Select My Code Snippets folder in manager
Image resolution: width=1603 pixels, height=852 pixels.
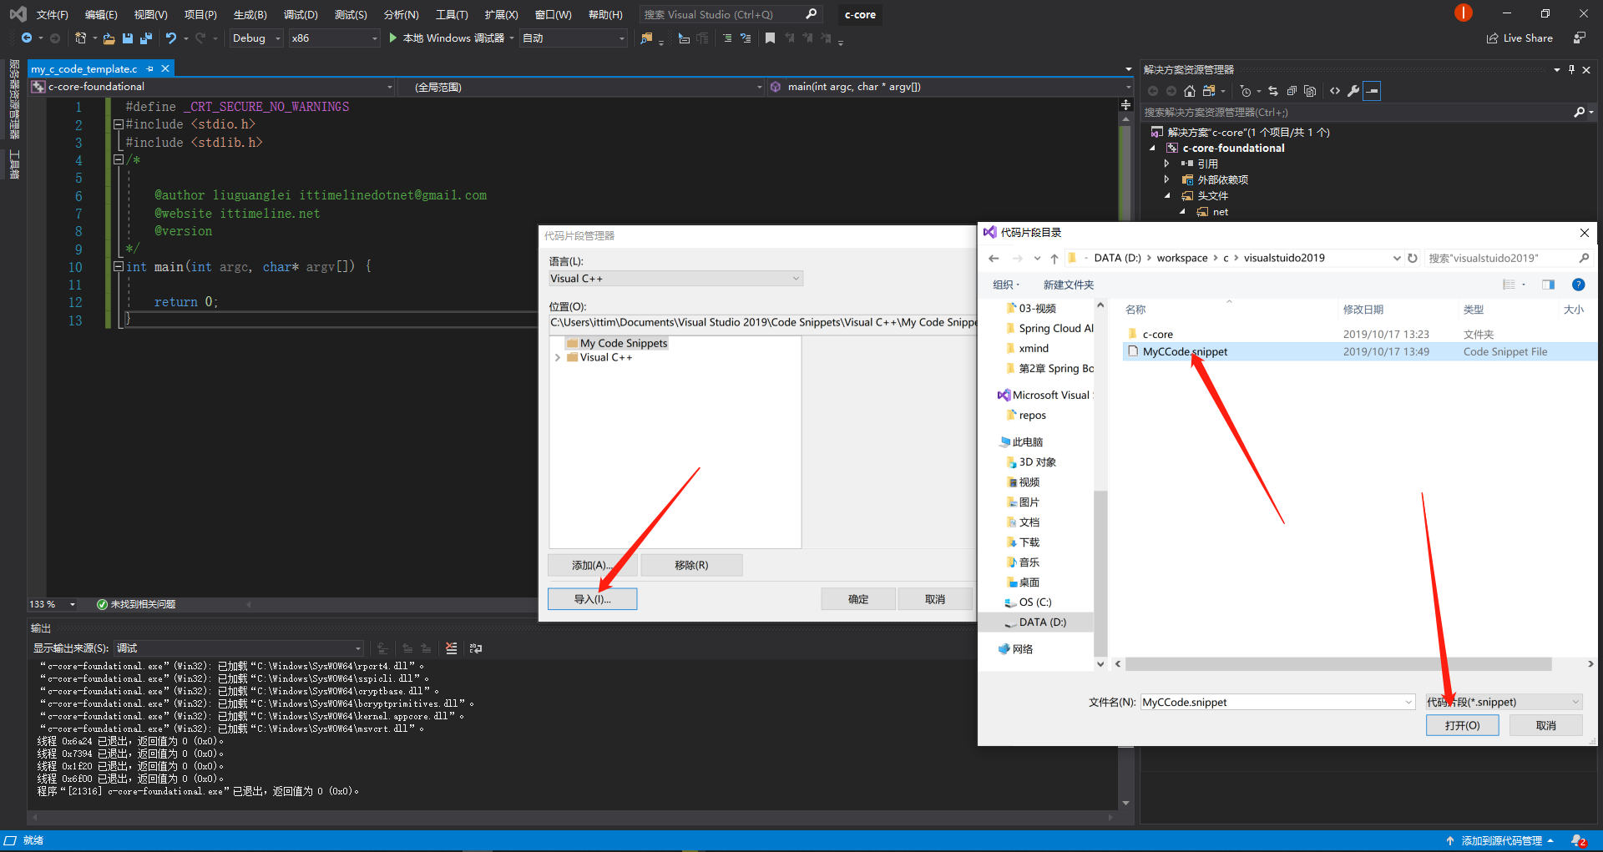(x=618, y=344)
